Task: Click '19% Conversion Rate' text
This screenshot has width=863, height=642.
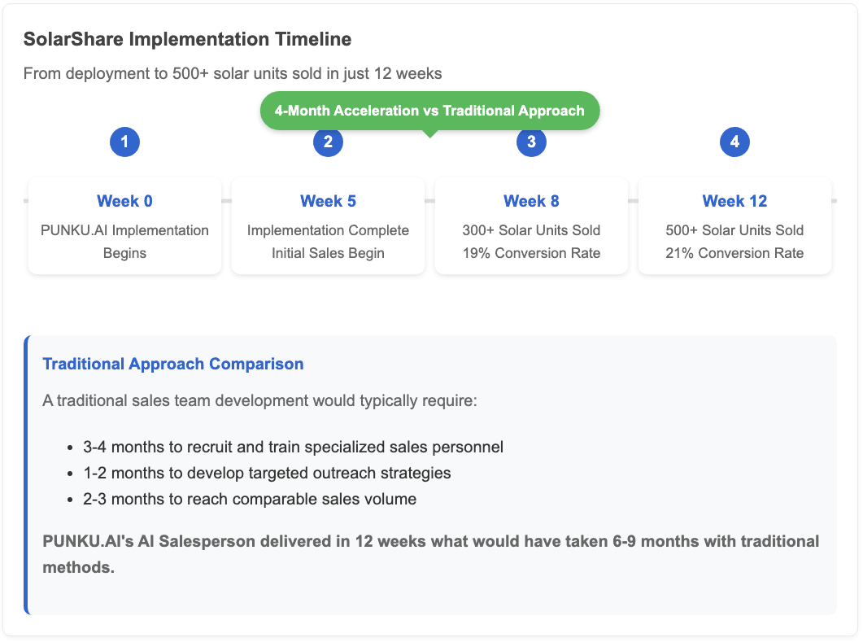Action: pyautogui.click(x=531, y=253)
